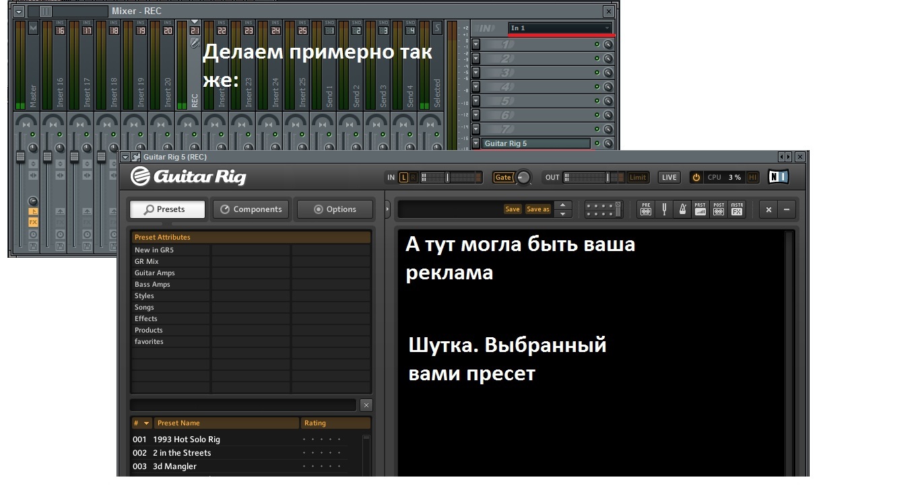
Task: Enable left input channel L
Action: 404,177
